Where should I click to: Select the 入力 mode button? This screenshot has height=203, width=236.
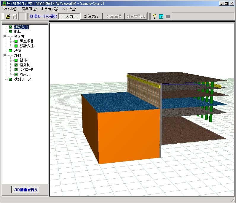(x=69, y=16)
